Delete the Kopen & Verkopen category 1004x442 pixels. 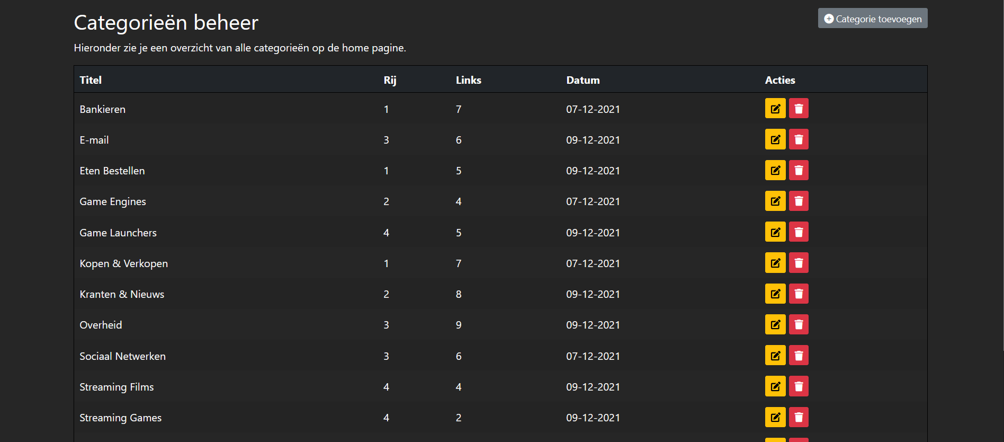coord(799,263)
